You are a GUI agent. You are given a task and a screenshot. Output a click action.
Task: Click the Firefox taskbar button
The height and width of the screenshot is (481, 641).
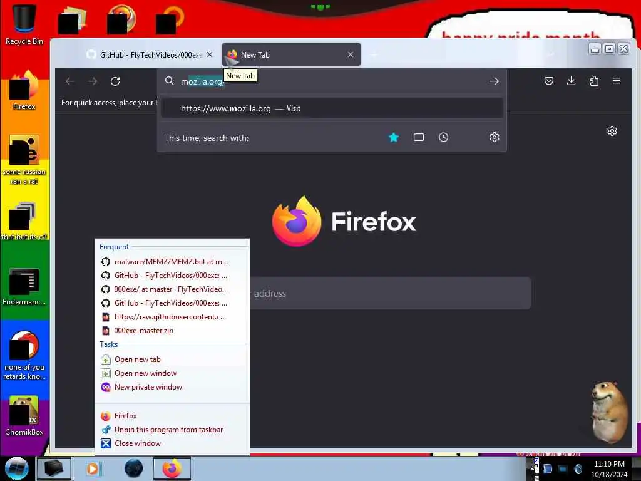pyautogui.click(x=172, y=468)
